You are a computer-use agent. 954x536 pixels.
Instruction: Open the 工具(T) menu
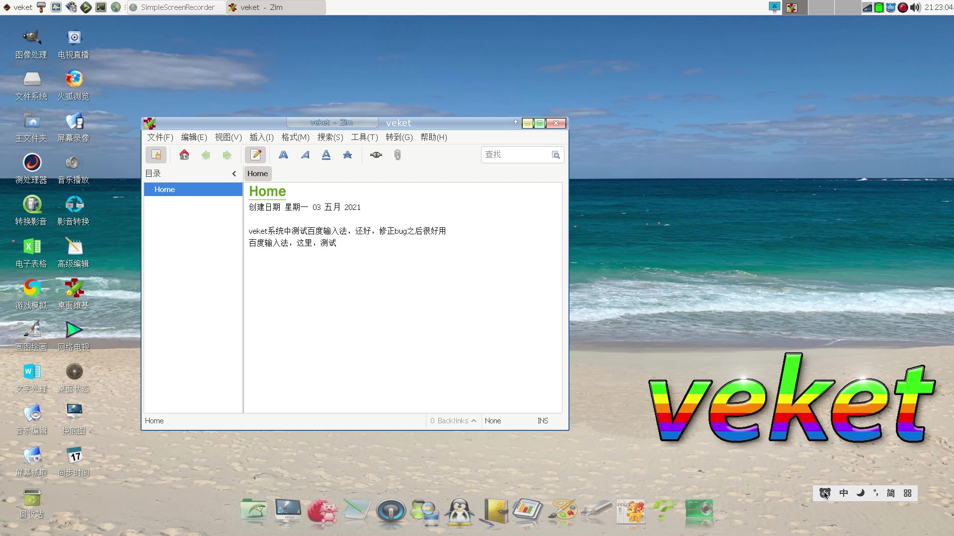pos(364,137)
